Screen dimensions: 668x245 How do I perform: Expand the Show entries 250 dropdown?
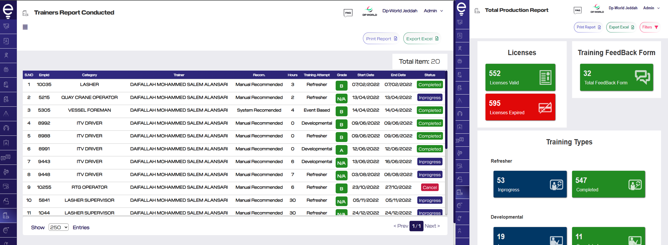(x=59, y=227)
